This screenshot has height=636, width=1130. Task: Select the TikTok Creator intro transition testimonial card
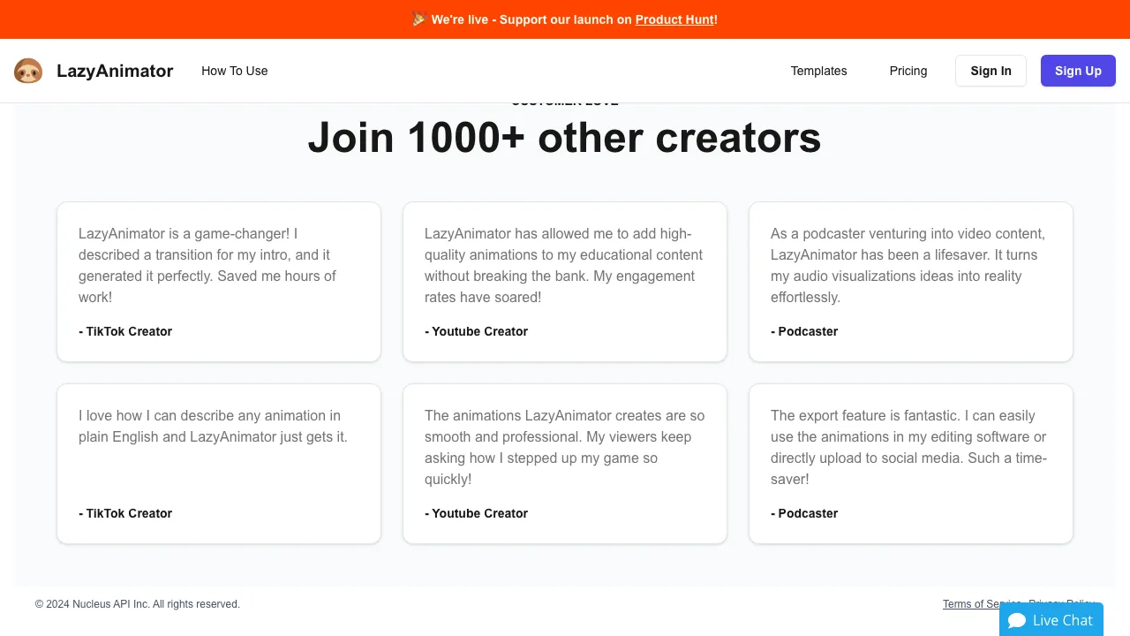point(219,282)
